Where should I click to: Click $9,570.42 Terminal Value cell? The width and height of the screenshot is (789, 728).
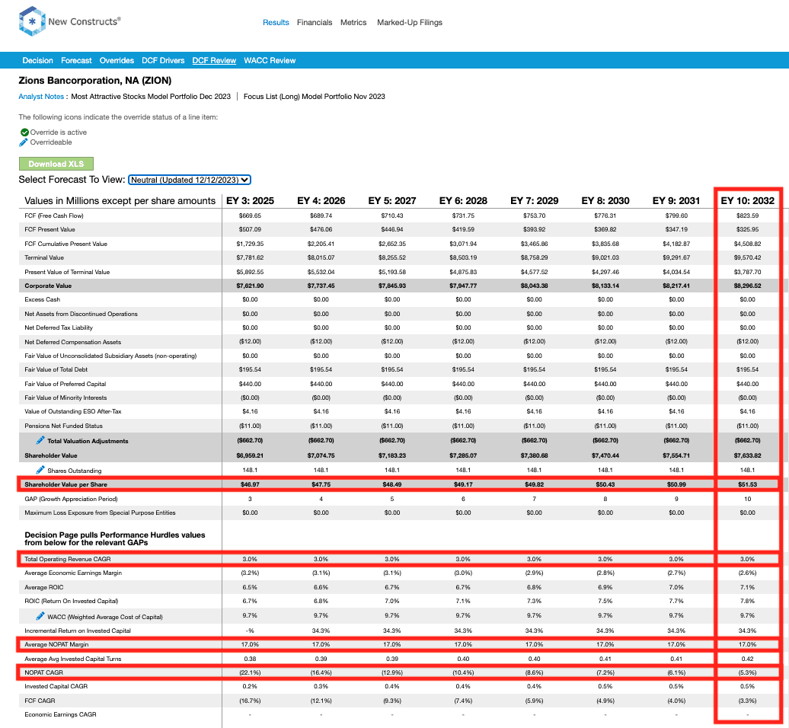748,257
